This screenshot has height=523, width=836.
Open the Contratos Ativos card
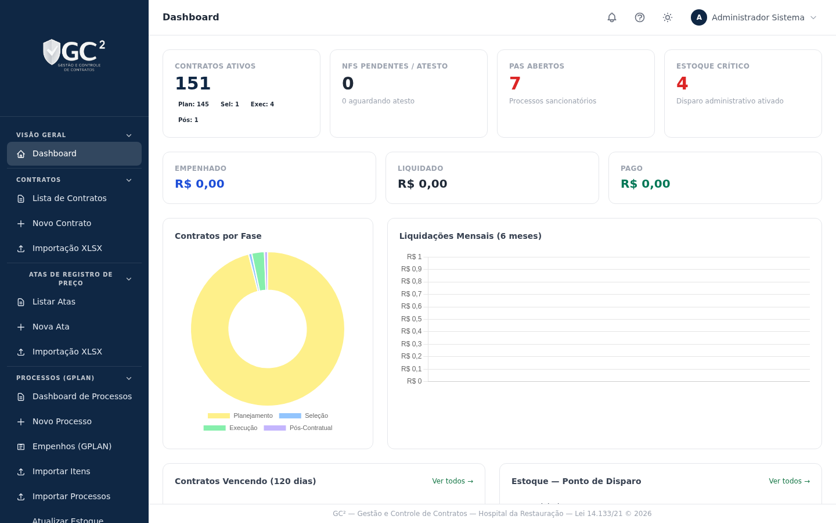242,94
